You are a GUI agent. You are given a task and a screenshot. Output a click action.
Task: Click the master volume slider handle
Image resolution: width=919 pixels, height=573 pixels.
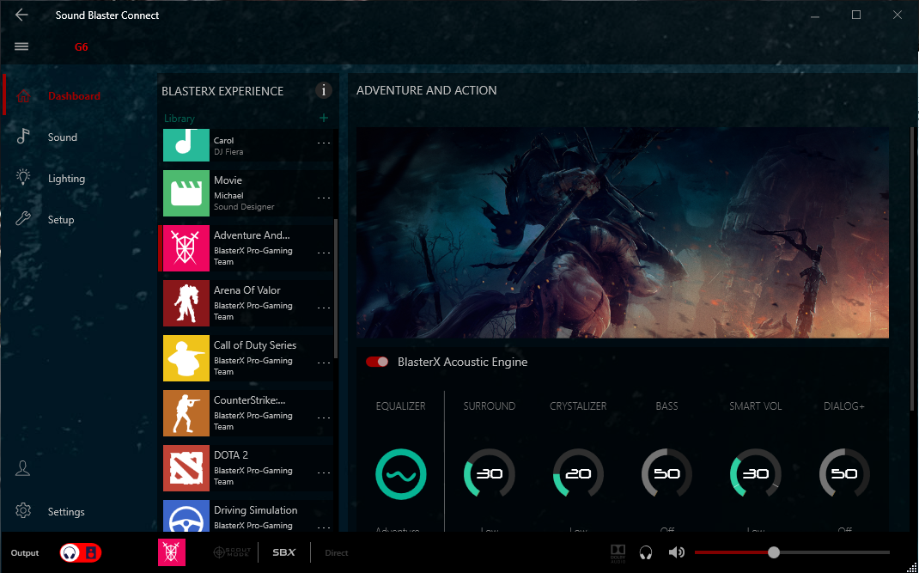pos(774,552)
